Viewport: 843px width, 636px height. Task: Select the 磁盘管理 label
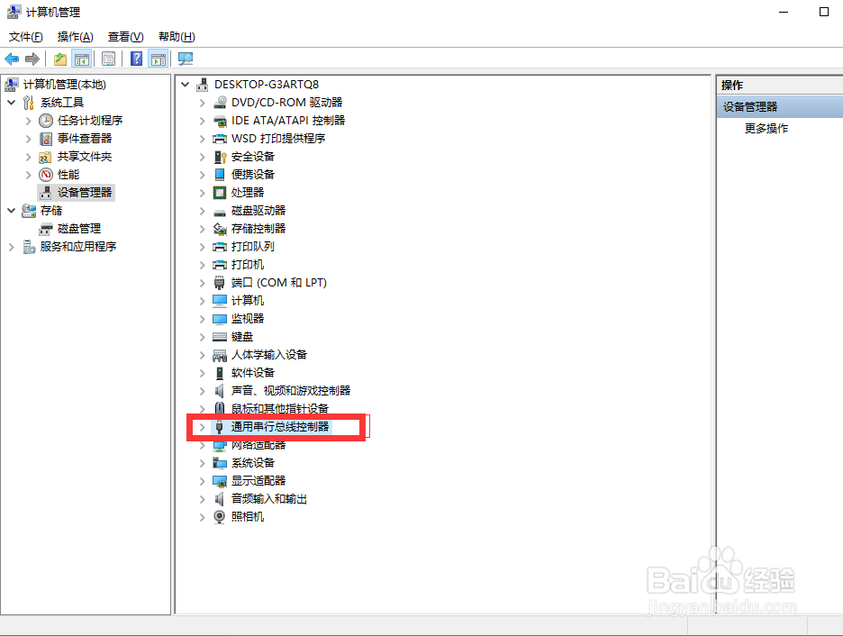(x=79, y=229)
